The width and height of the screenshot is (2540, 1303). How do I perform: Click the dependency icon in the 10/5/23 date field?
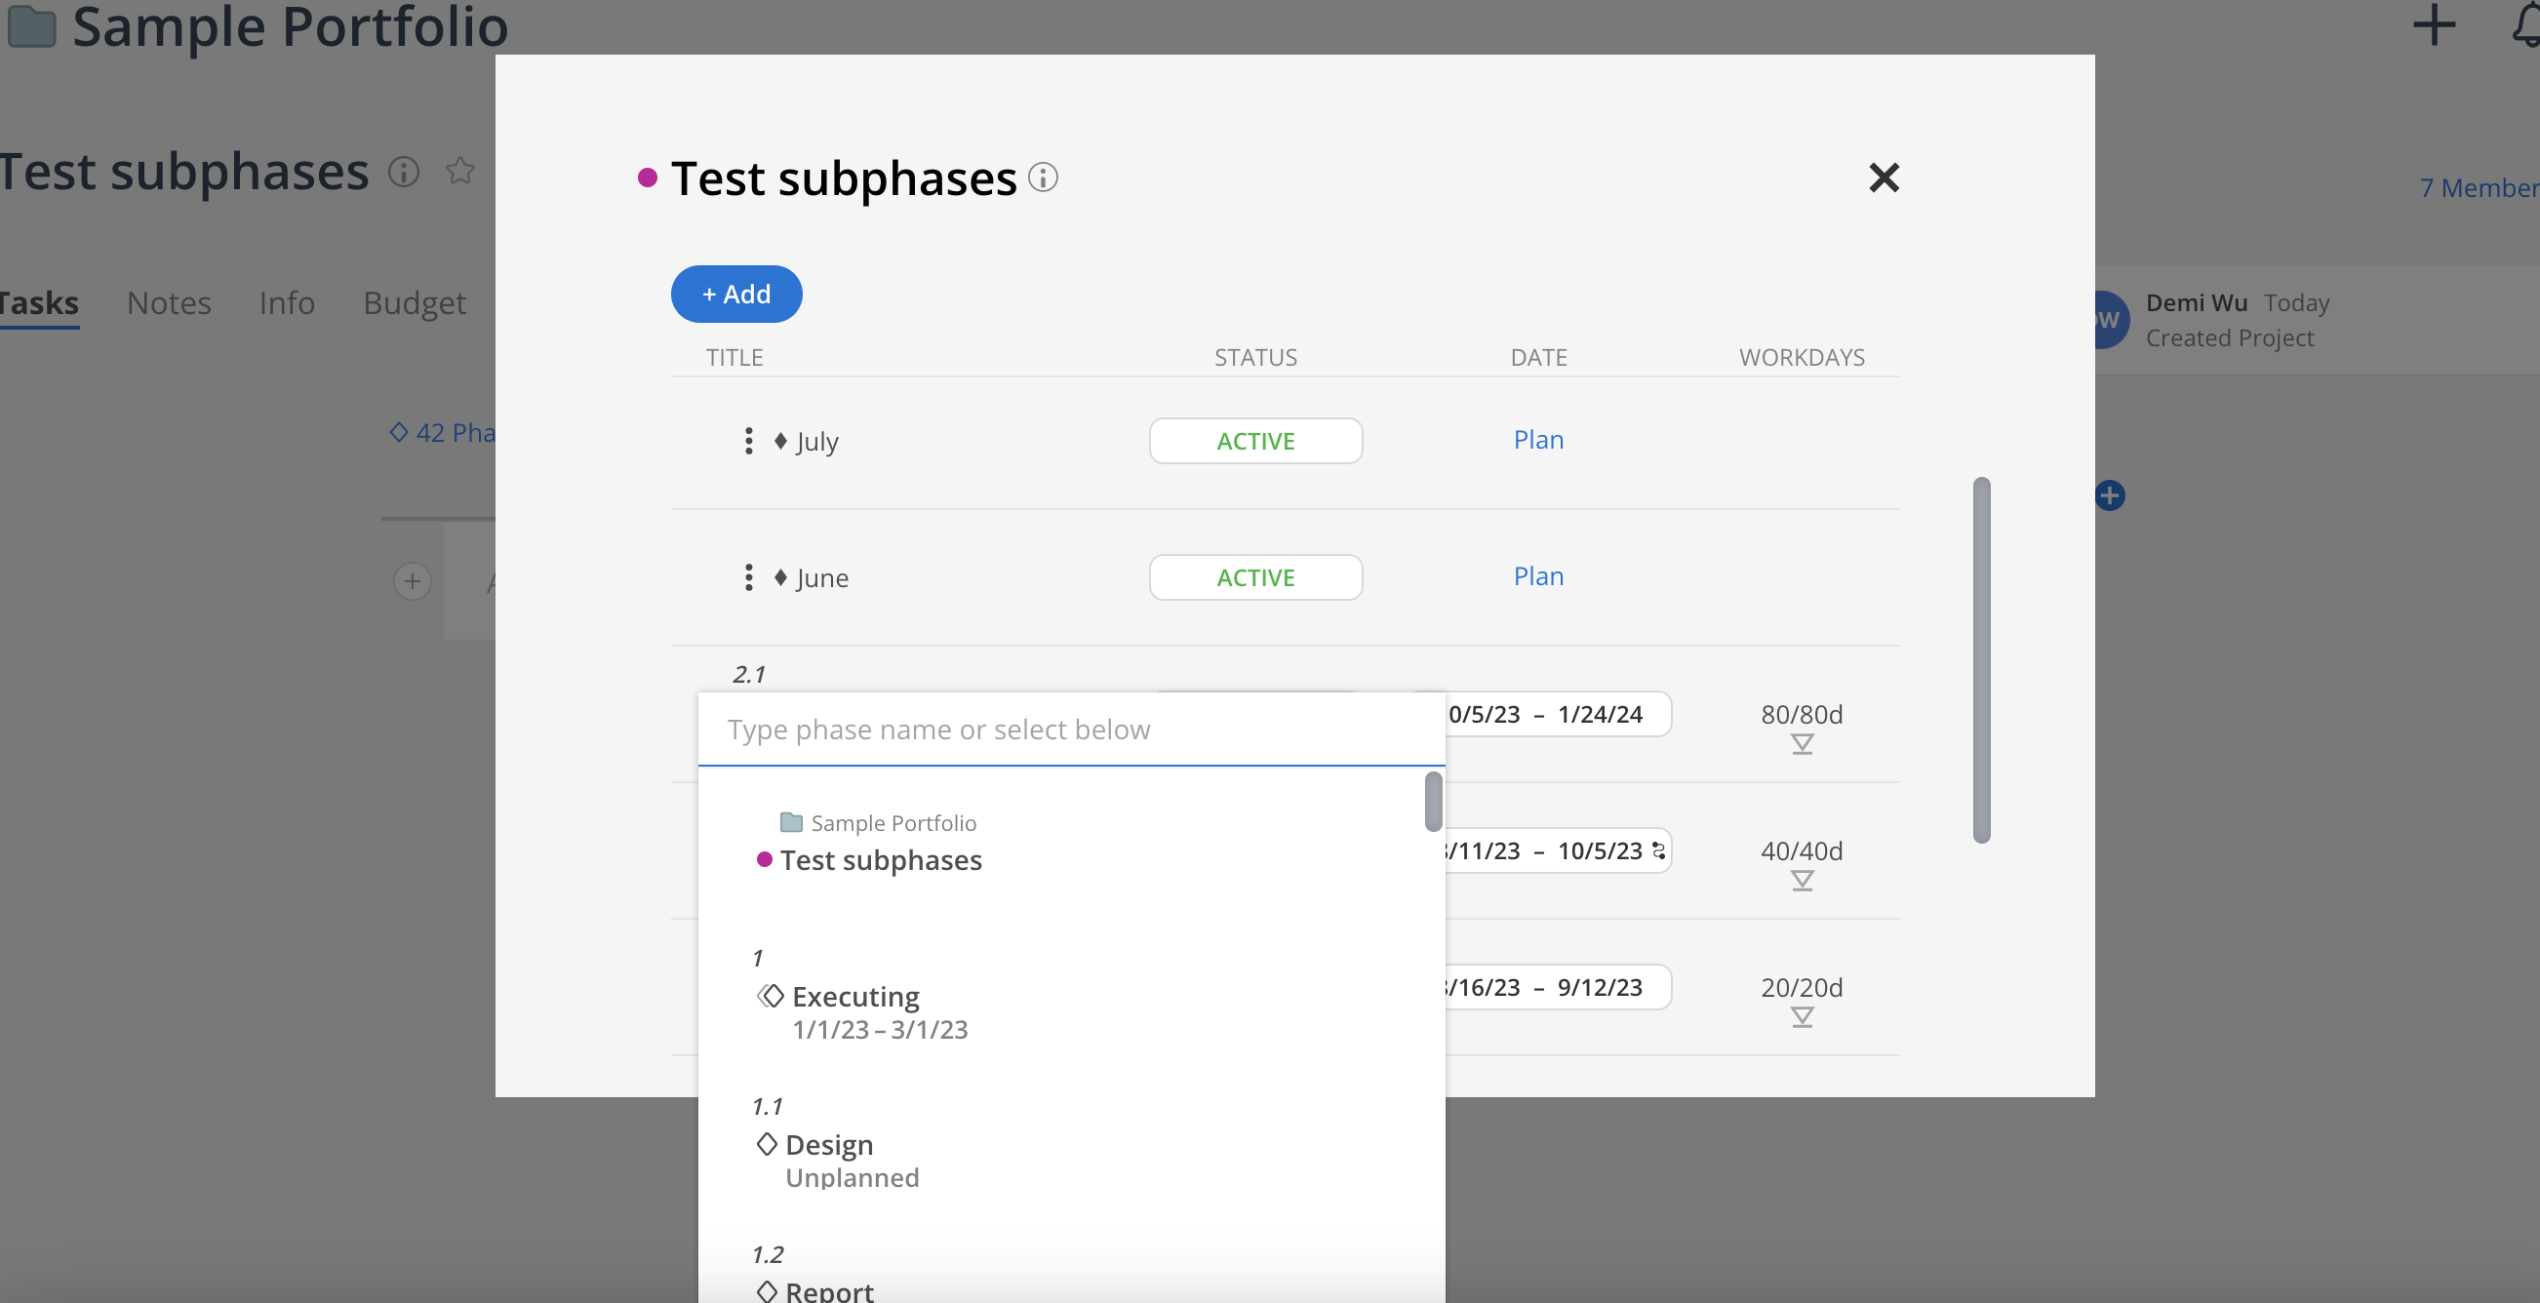coord(1658,850)
